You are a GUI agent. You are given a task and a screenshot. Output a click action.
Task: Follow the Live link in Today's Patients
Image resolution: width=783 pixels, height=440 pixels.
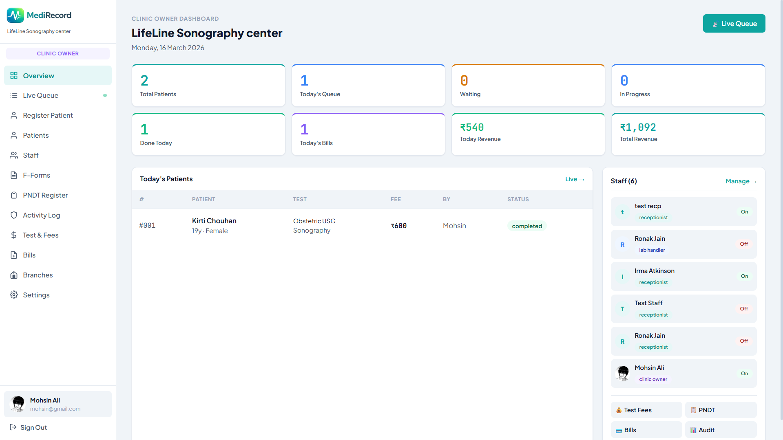point(574,179)
